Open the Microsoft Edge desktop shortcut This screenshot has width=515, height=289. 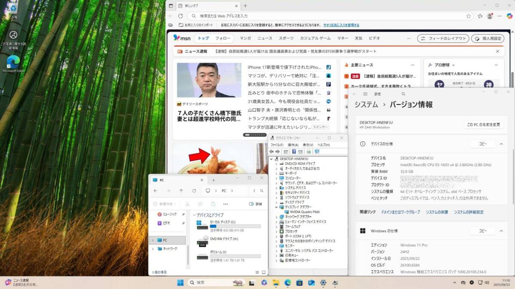click(14, 62)
